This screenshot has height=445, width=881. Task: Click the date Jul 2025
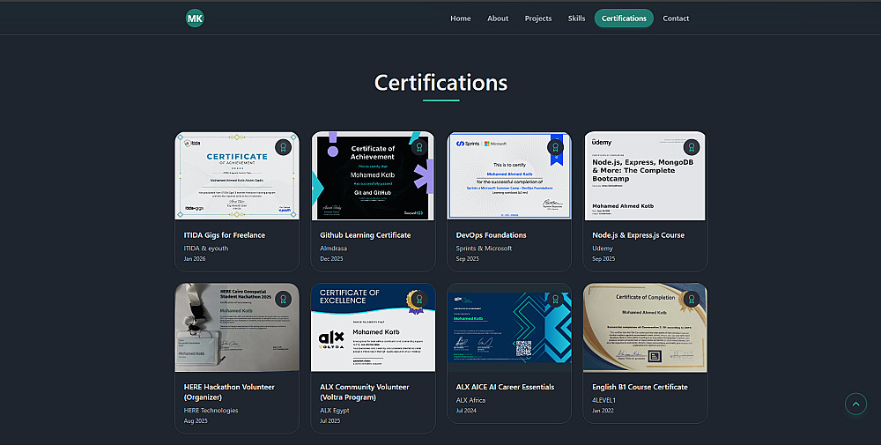pos(329,421)
